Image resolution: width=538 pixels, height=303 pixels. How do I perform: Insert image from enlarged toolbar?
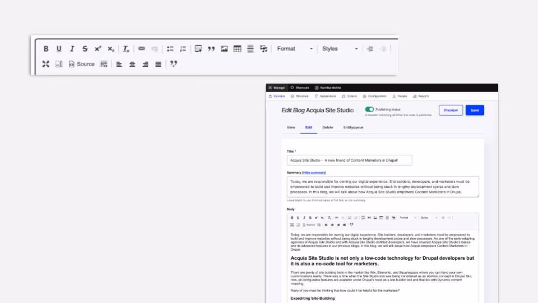[224, 49]
